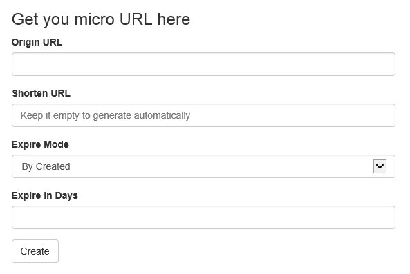The width and height of the screenshot is (410, 274).
Task: Submit the form with Create
Action: (x=35, y=251)
